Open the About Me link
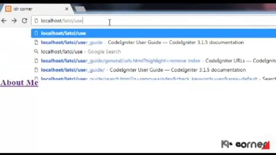Viewport: 276px width, 155px height. (x=19, y=83)
